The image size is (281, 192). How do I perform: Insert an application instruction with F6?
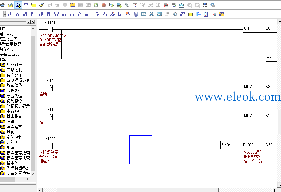tap(49, 14)
